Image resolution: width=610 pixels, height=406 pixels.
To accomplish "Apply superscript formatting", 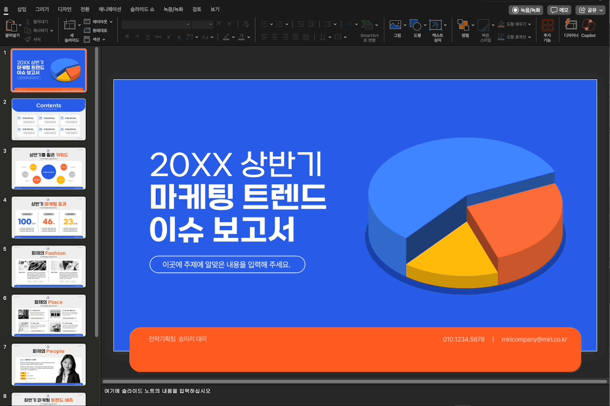I will tap(169, 37).
